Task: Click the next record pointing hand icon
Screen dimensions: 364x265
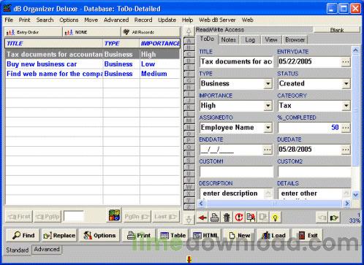Action: (334, 218)
